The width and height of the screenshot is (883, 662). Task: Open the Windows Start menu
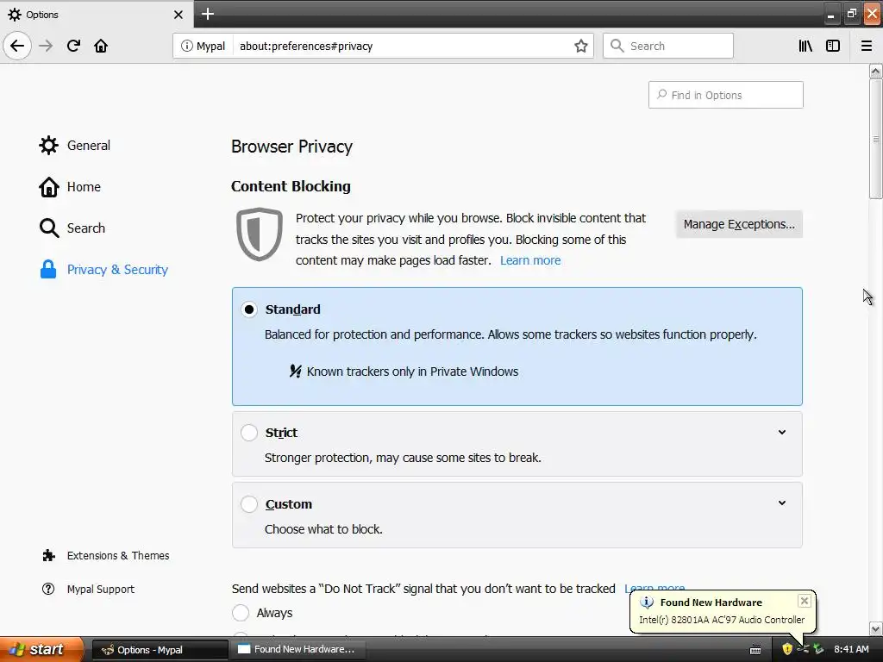(x=39, y=649)
